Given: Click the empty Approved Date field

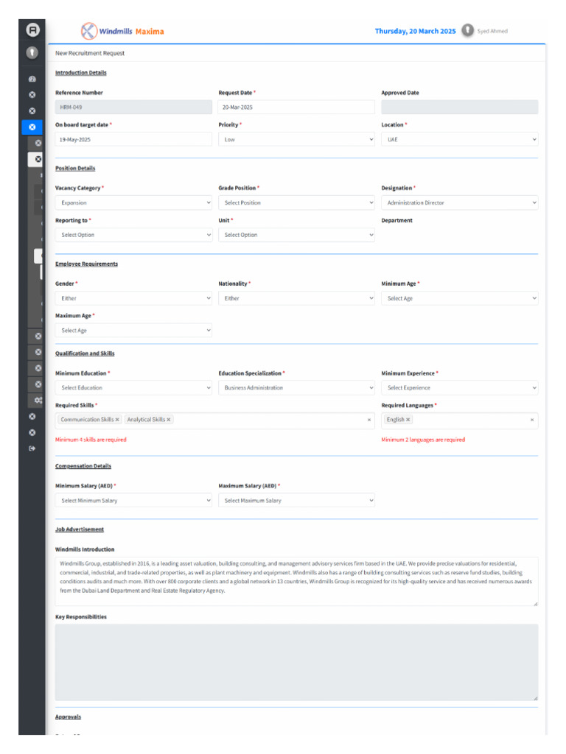Looking at the screenshot, I should (460, 108).
